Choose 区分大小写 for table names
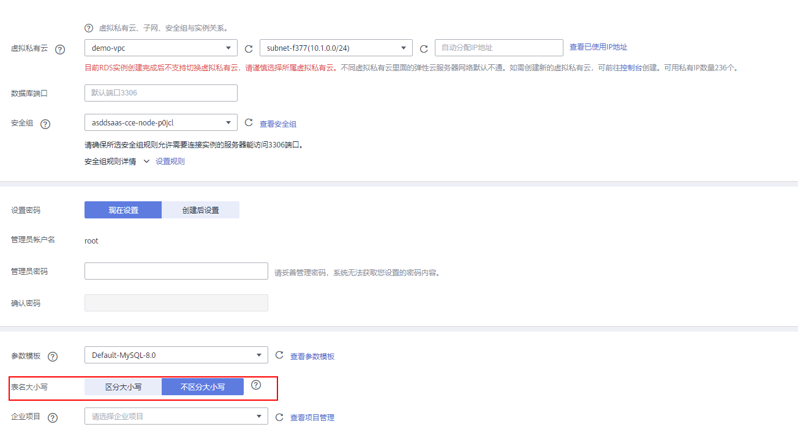The width and height of the screenshot is (798, 435). click(x=123, y=387)
